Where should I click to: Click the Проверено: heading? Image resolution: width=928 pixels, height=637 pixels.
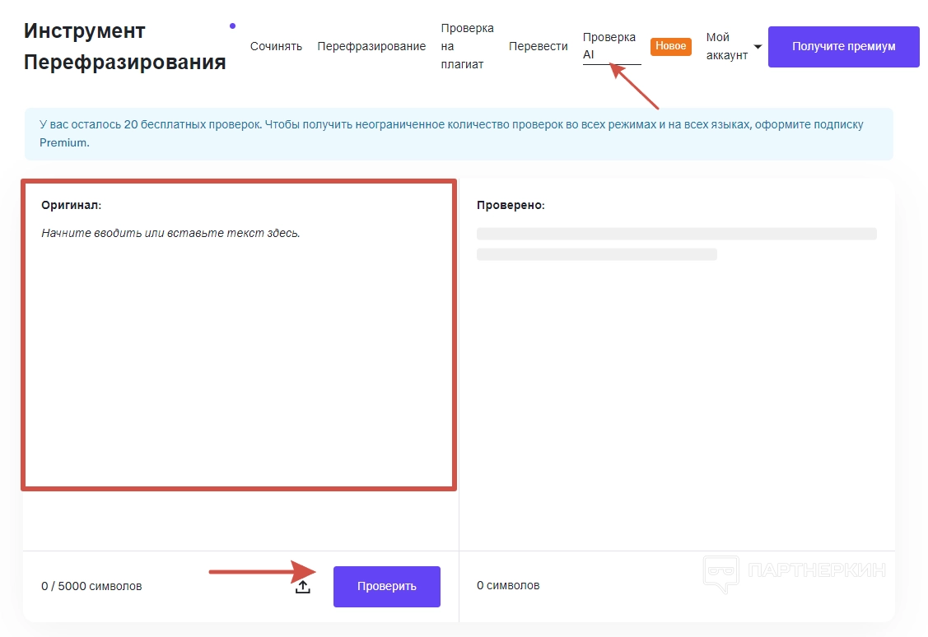tap(511, 205)
